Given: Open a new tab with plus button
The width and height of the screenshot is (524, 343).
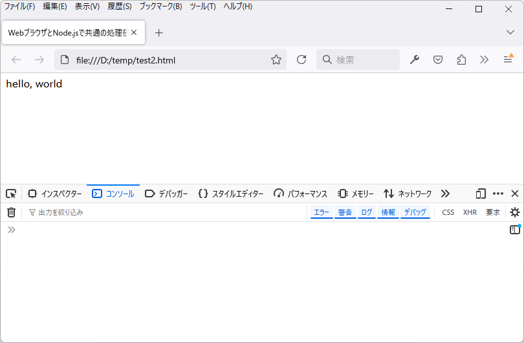Looking at the screenshot, I should click(x=158, y=33).
